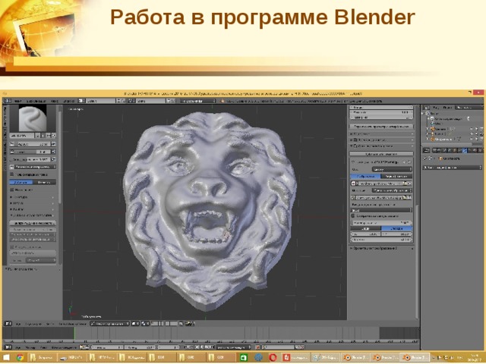486x364 pixels.
Task: Click the screen layout selector icon
Action: [x=81, y=101]
